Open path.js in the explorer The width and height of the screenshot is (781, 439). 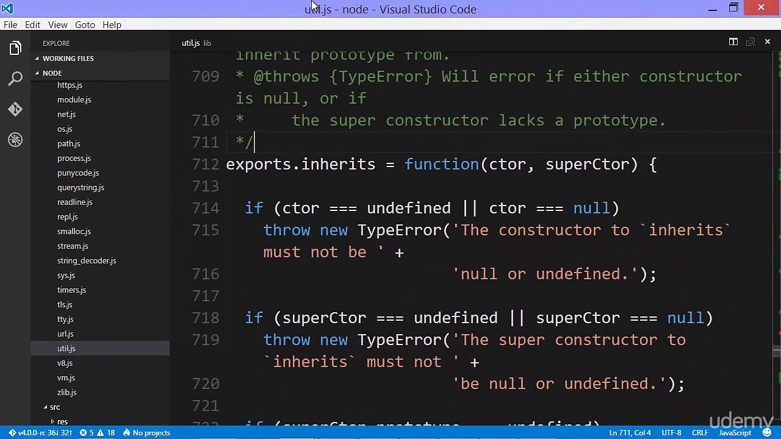(68, 144)
